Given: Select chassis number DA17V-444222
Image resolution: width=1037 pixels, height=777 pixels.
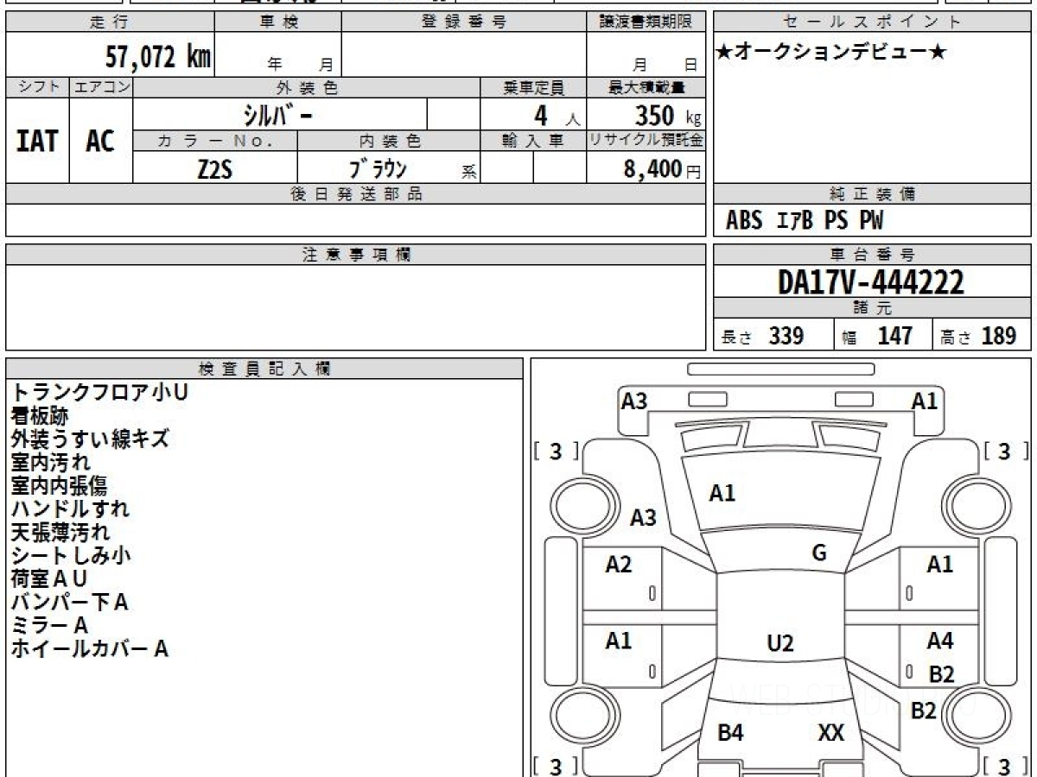Looking at the screenshot, I should click(871, 281).
